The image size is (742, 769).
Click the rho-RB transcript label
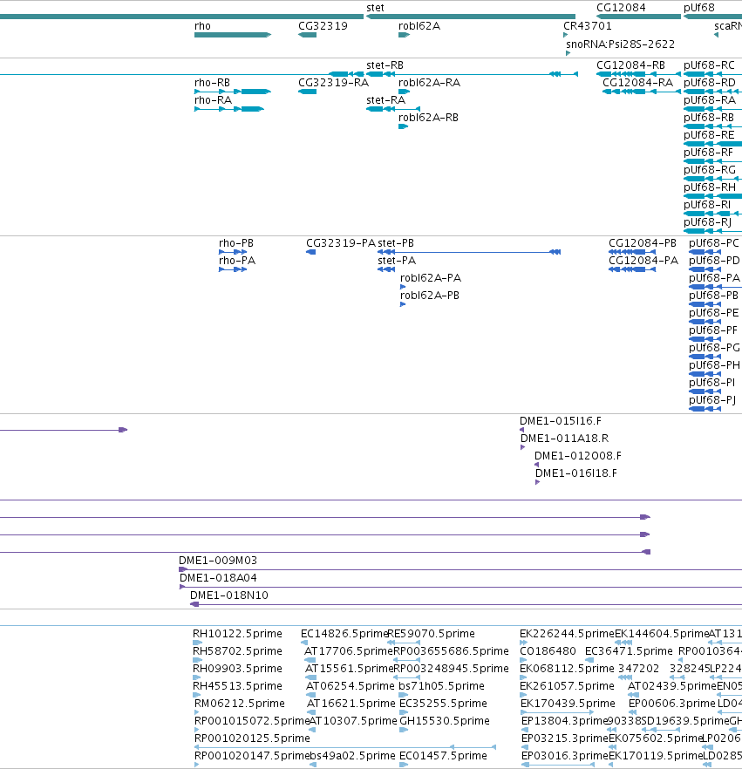213,83
